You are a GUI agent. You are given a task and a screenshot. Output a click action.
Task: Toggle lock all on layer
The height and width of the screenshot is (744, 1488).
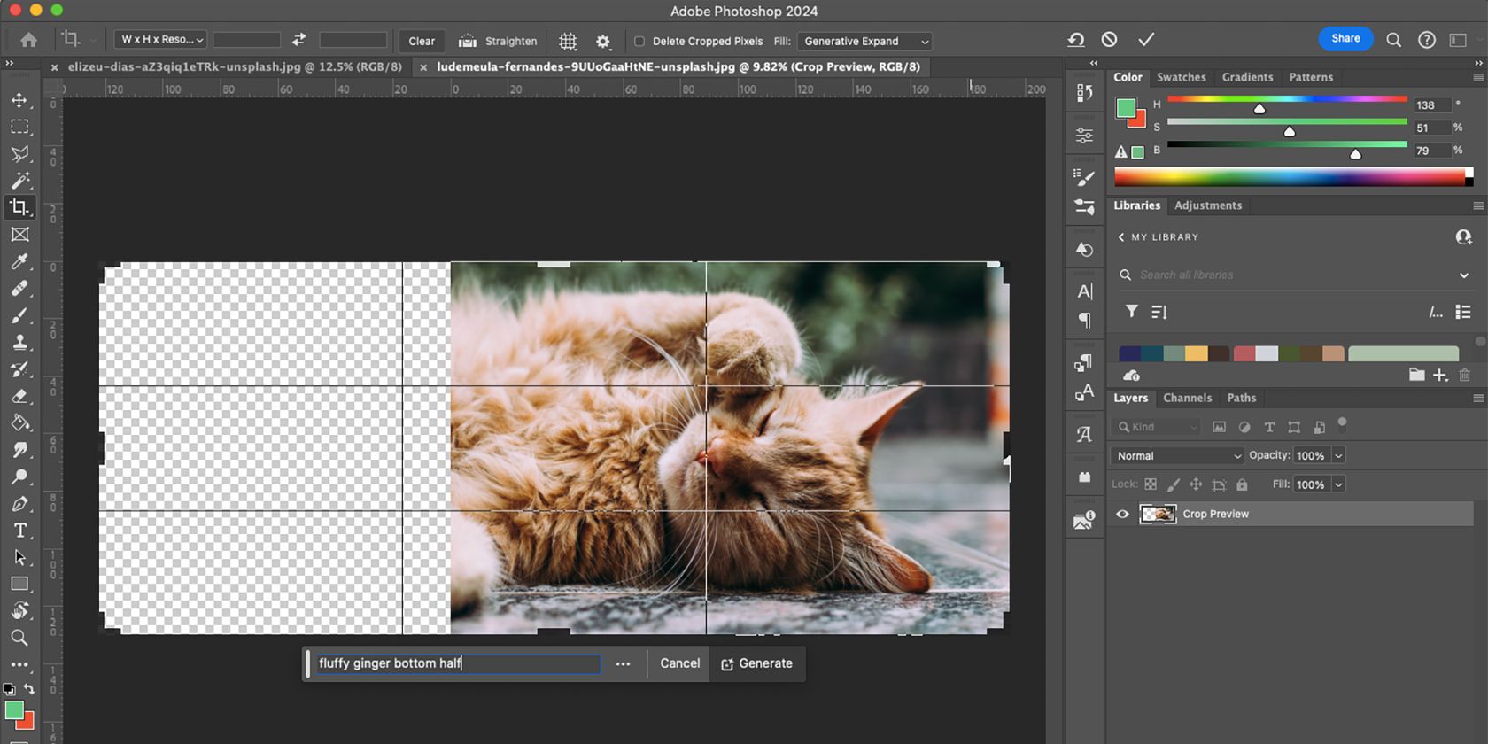click(x=1242, y=484)
